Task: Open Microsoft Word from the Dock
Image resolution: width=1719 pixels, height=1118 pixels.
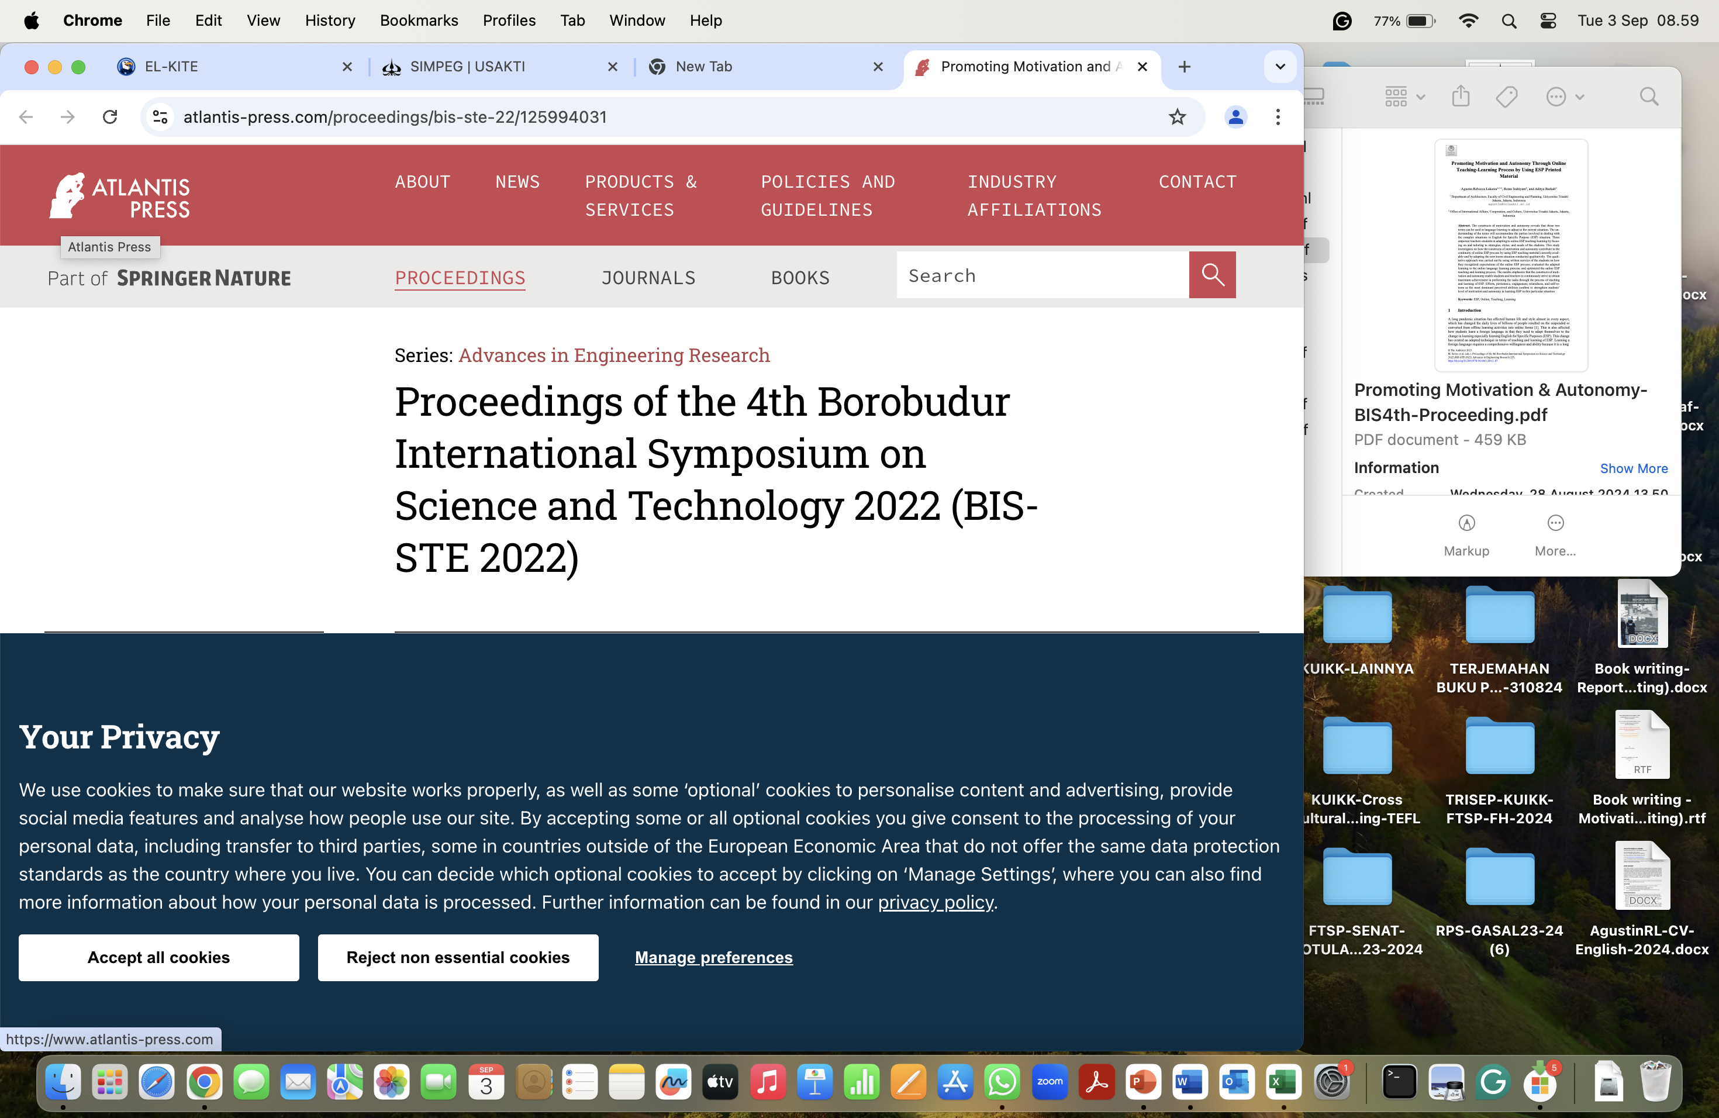Action: 1190,1081
